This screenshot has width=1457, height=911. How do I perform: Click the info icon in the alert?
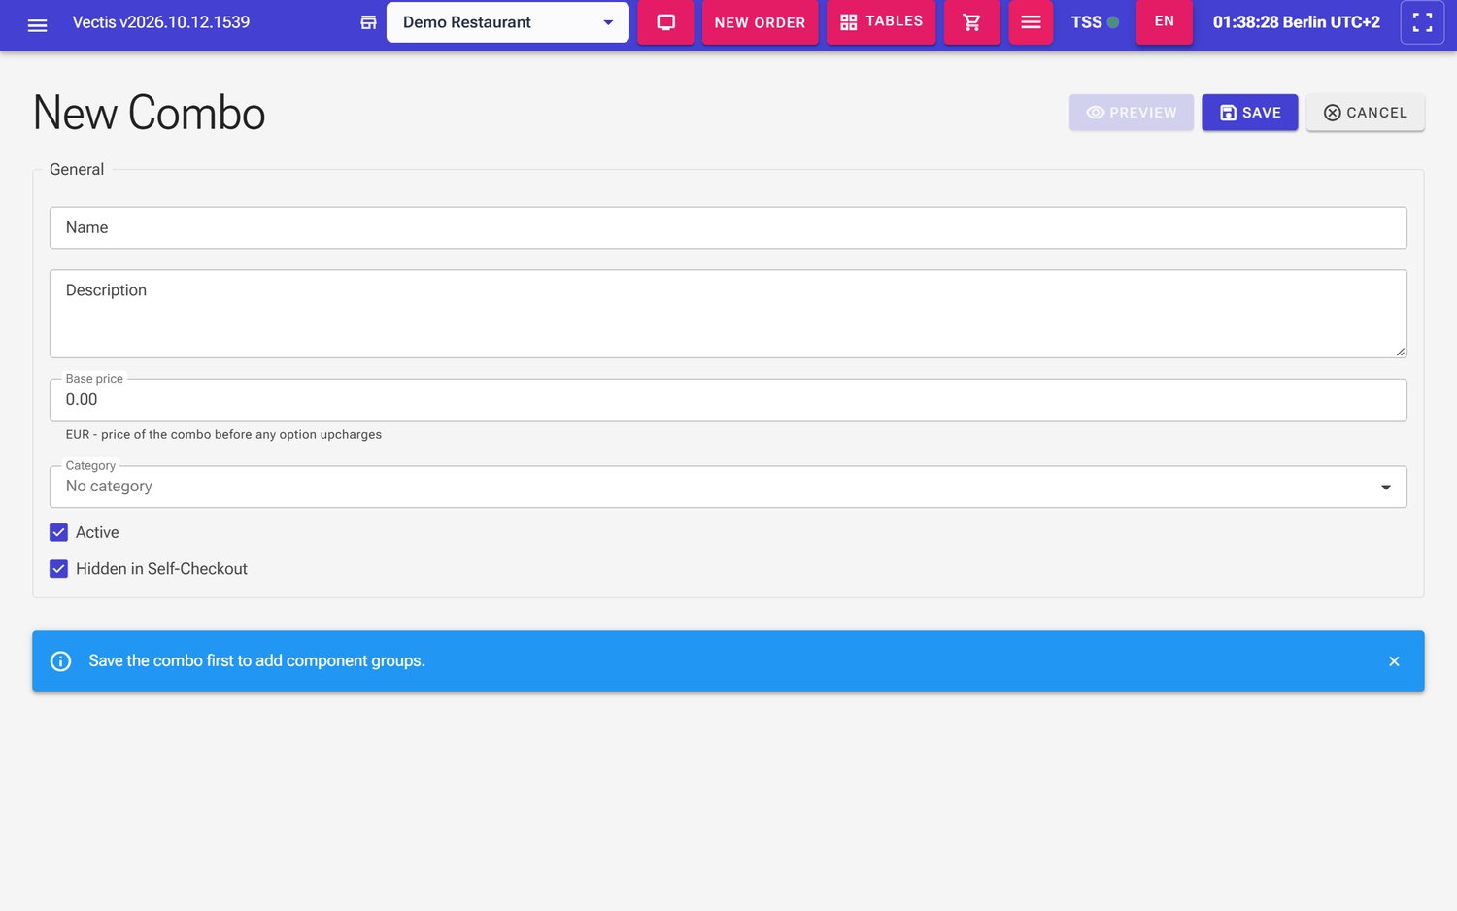pos(60,661)
